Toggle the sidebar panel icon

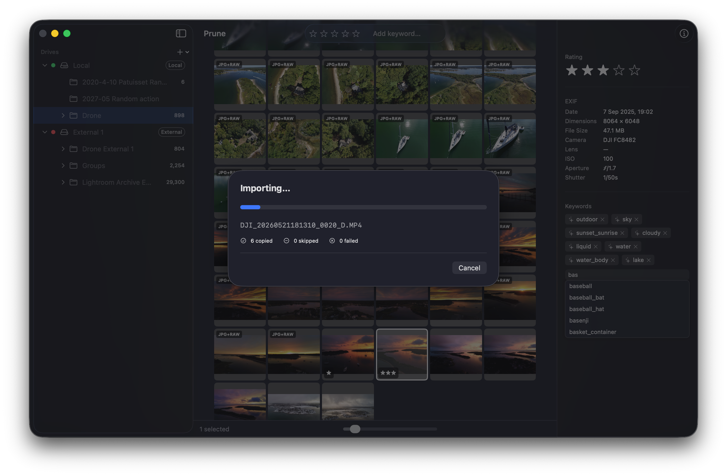pyautogui.click(x=181, y=33)
